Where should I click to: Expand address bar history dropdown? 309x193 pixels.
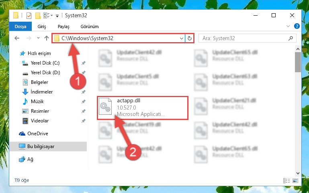point(182,38)
